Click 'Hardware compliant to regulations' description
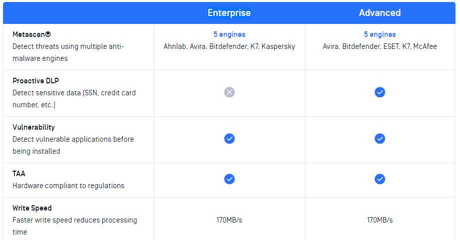Viewport: 460px width, 240px height. (68, 186)
